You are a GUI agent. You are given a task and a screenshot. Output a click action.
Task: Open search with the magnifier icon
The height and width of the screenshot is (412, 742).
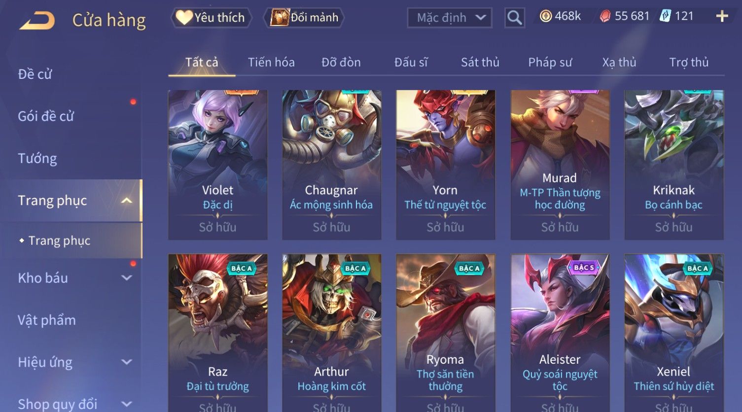(514, 18)
